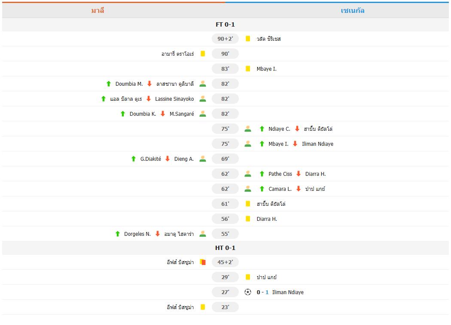Open the HT 0-1 section header
The height and width of the screenshot is (325, 451).
pyautogui.click(x=225, y=247)
